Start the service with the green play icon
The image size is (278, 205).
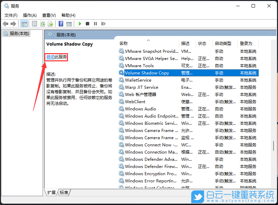coord(80,24)
